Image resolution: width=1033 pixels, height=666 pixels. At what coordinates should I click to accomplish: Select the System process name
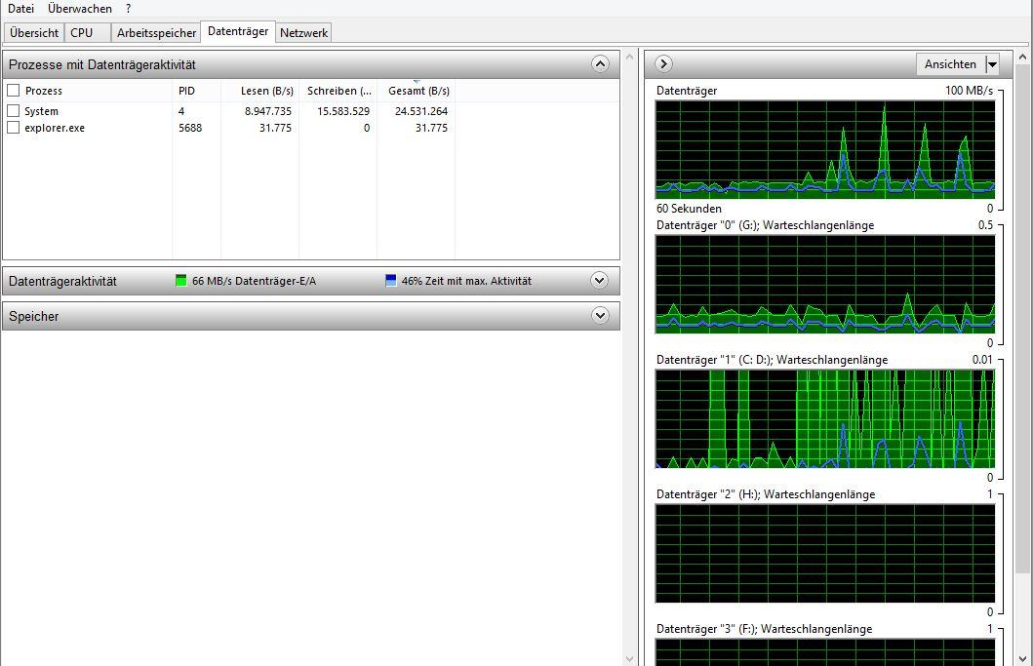coord(42,111)
